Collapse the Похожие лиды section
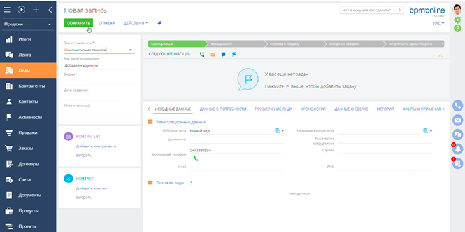This screenshot has width=465, height=232. 150,182
